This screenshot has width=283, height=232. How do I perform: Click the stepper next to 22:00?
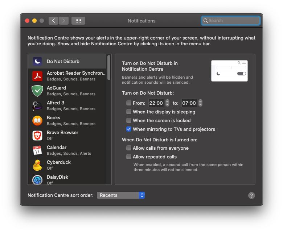click(167, 103)
